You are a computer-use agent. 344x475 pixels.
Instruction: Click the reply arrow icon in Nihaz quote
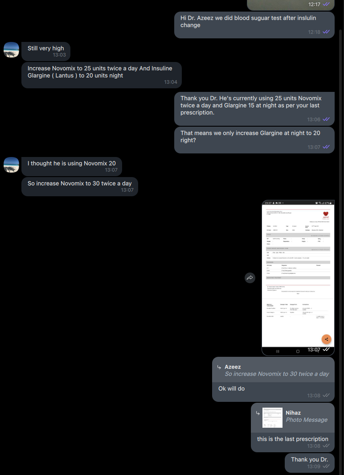258,413
